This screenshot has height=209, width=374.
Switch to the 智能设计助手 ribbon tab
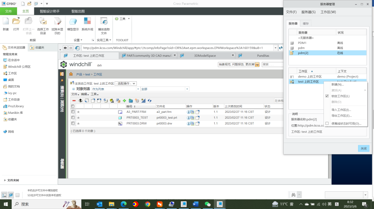click(x=50, y=11)
